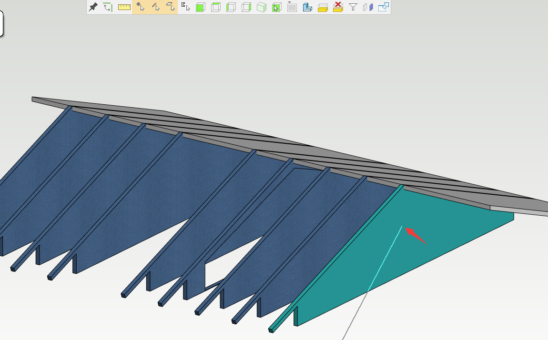The width and height of the screenshot is (548, 340).
Task: Click the gray and blue panels icon
Action: pyautogui.click(x=368, y=7)
